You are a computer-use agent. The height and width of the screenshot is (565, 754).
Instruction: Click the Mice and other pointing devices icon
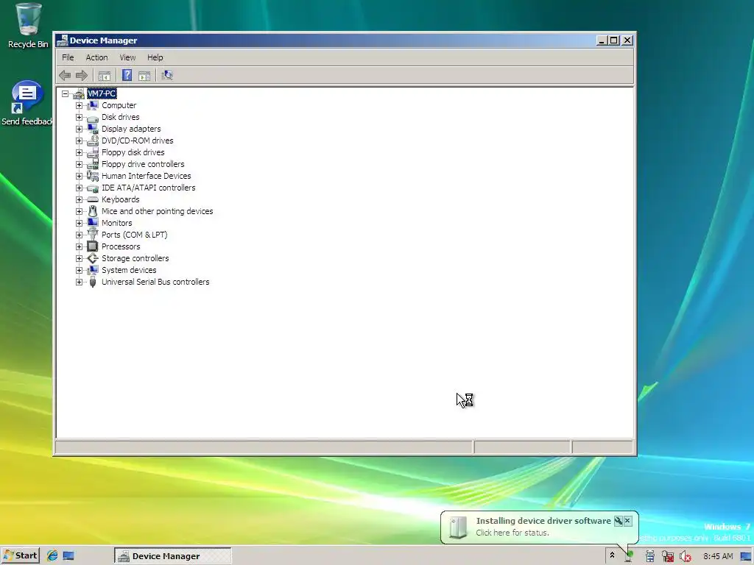coord(93,211)
